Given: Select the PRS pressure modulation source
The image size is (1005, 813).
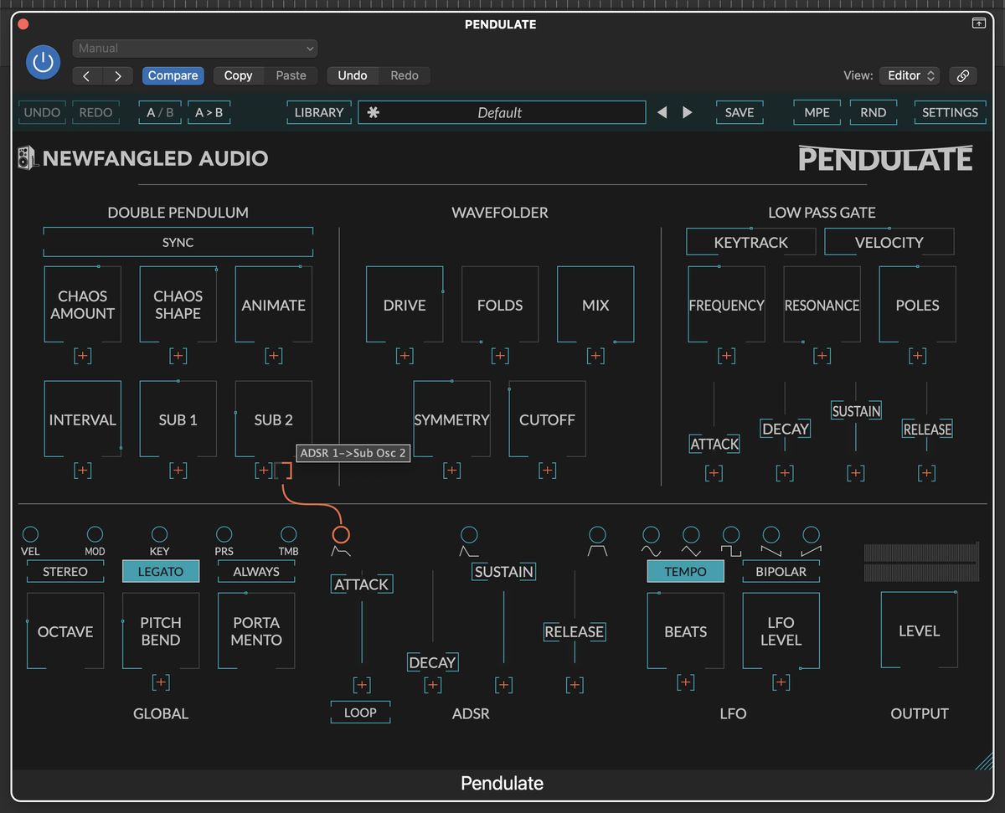Looking at the screenshot, I should 224,534.
